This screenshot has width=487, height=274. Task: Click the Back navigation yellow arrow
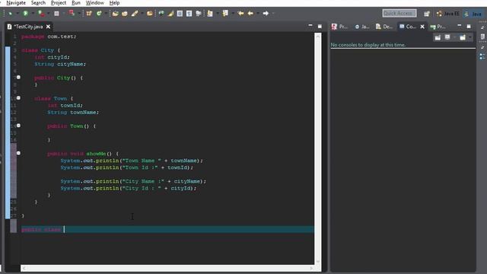point(250,14)
